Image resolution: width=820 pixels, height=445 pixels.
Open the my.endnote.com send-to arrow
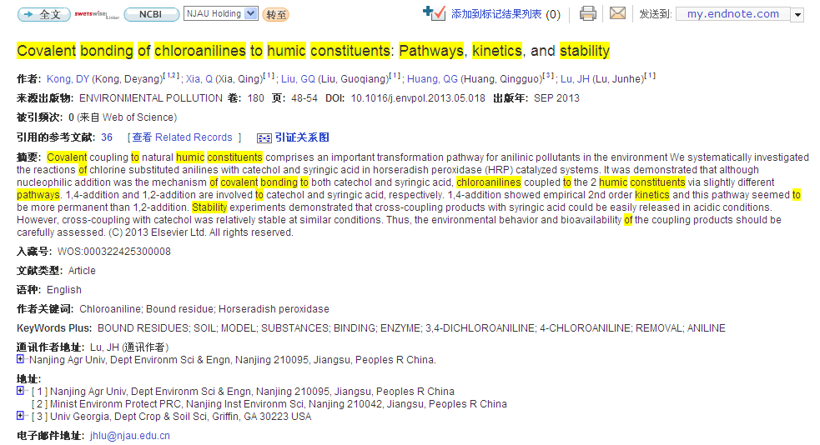[x=797, y=14]
